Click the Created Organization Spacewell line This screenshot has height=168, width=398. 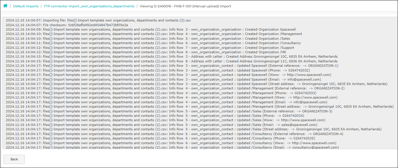(x=151, y=29)
